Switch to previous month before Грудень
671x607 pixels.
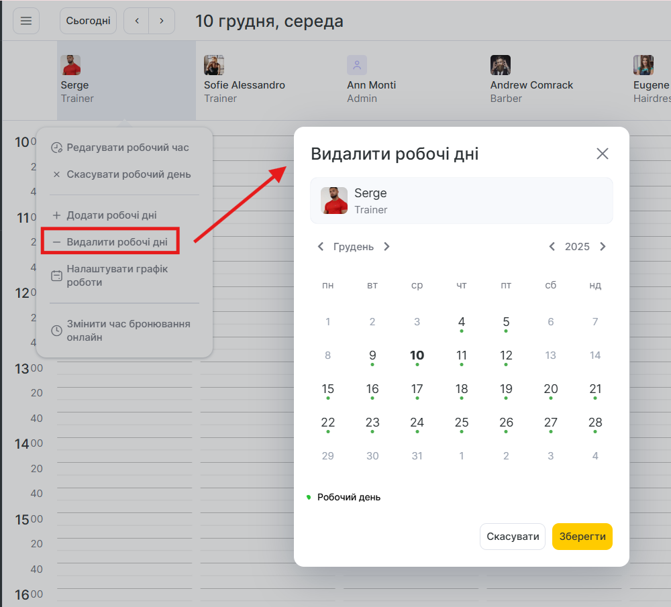(x=321, y=247)
